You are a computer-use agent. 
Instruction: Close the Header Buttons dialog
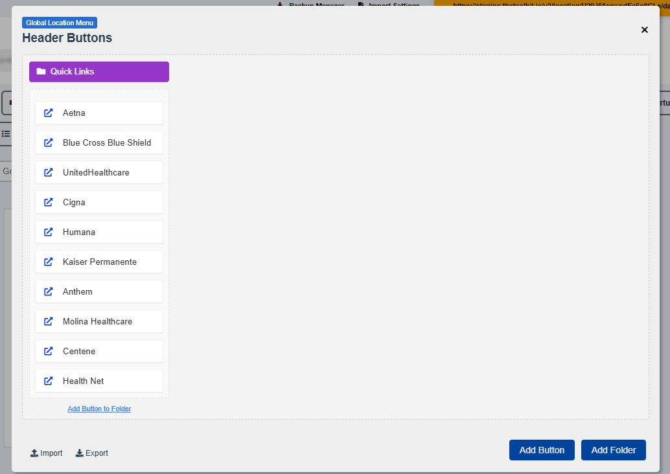(644, 30)
